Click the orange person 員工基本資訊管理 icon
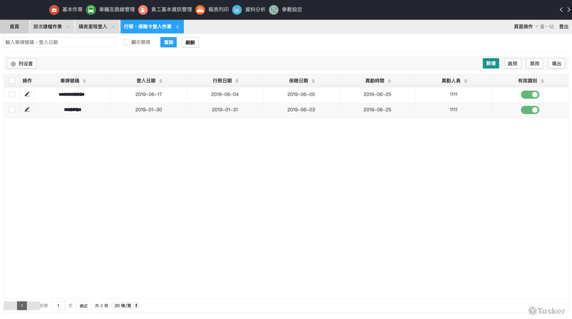The height and width of the screenshot is (319, 572). pos(143,10)
